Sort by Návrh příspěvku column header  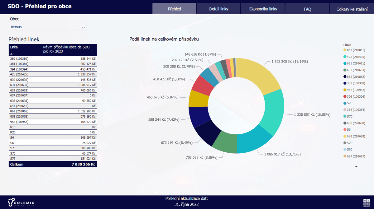click(66, 49)
